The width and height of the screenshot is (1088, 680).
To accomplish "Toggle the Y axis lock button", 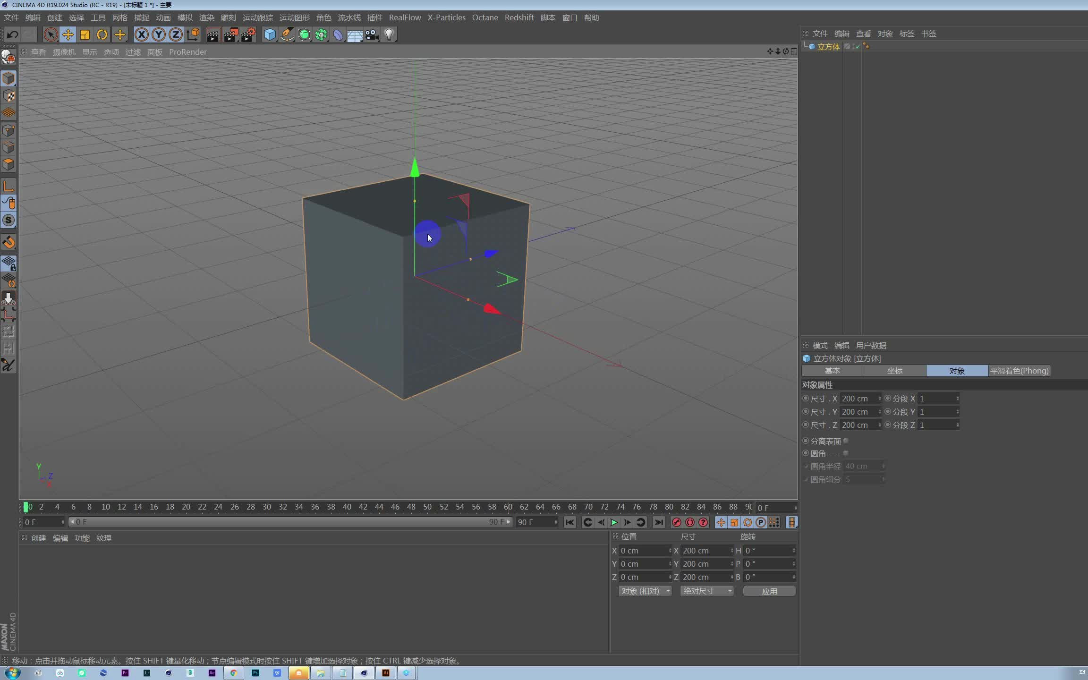I will pyautogui.click(x=158, y=34).
